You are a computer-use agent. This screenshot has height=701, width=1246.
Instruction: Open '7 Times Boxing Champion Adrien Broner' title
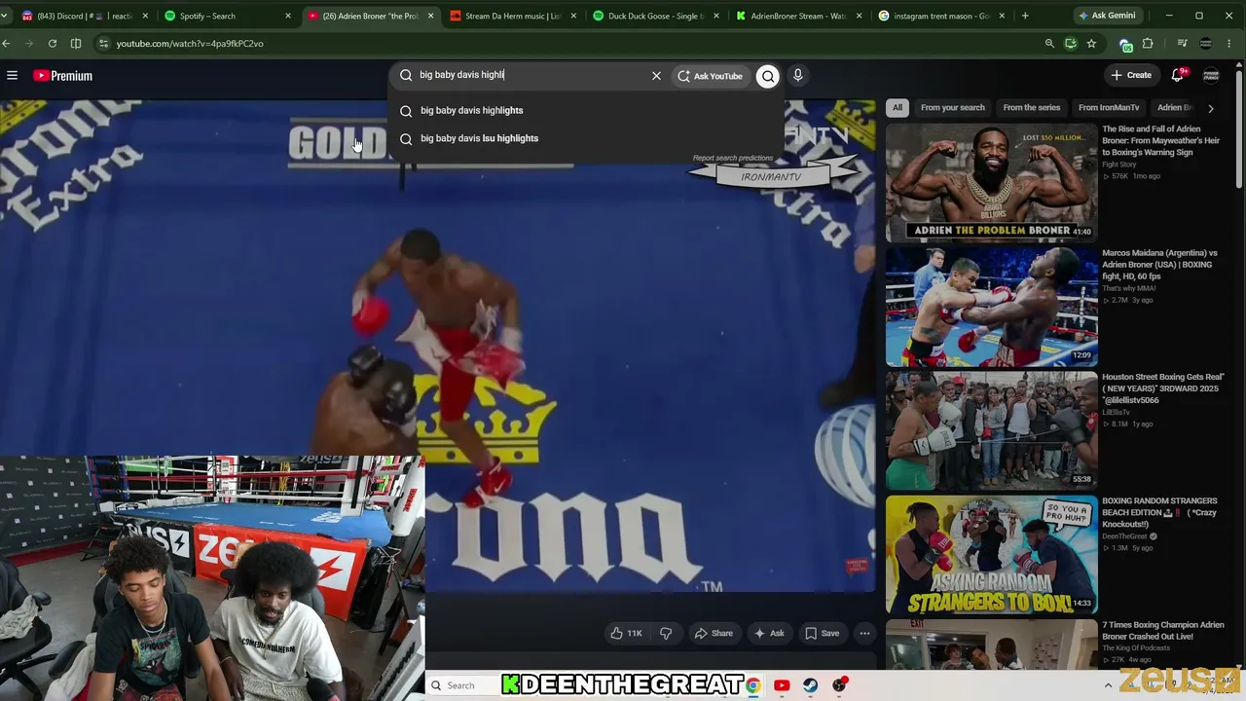pyautogui.click(x=1162, y=630)
